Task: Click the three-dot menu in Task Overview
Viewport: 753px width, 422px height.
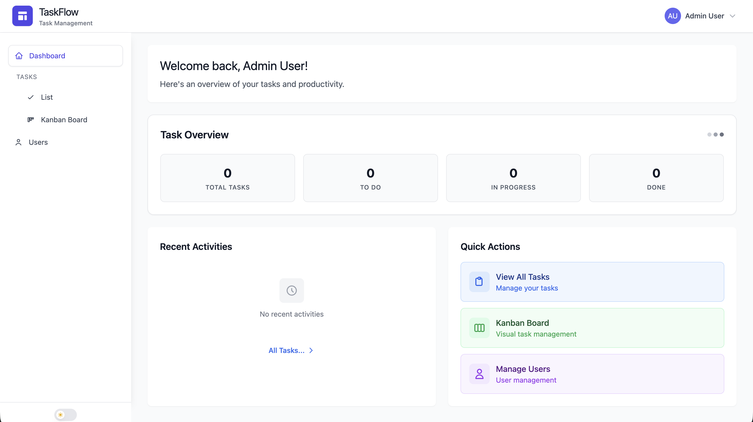Action: pyautogui.click(x=715, y=135)
